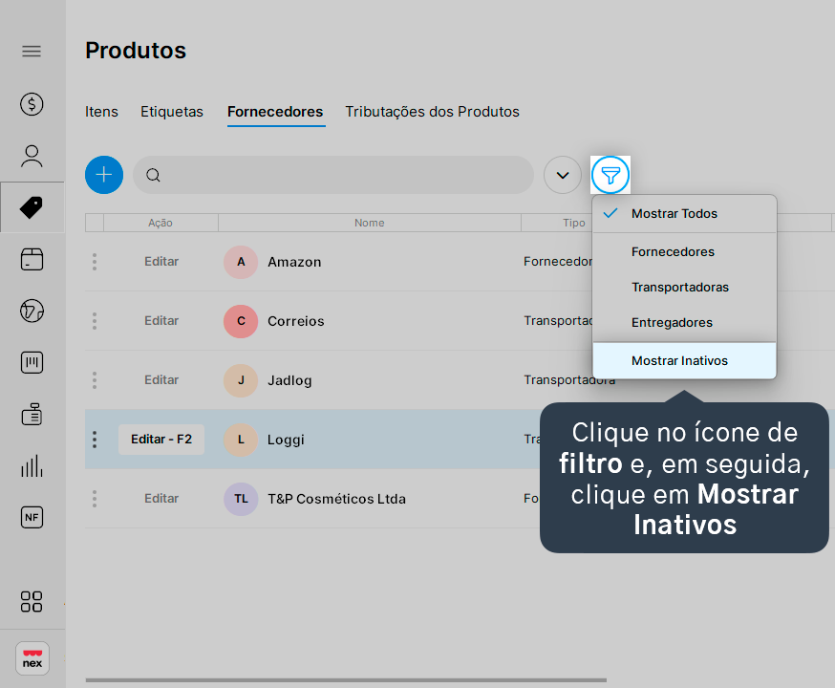Click Editar for Amazon
The width and height of the screenshot is (835, 688).
coord(161,262)
